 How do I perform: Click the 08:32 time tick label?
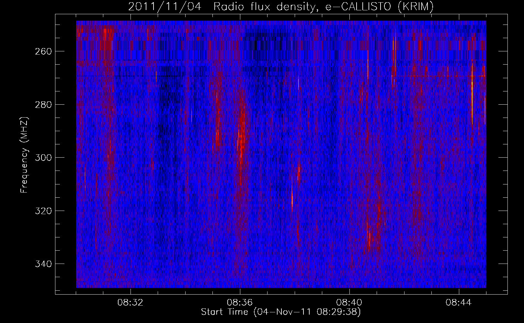tap(130, 303)
